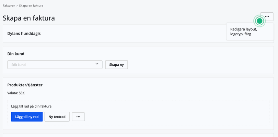278x137 pixels.
Task: Click the blue 'Lägg till ny rad' button
Action: pos(27,117)
